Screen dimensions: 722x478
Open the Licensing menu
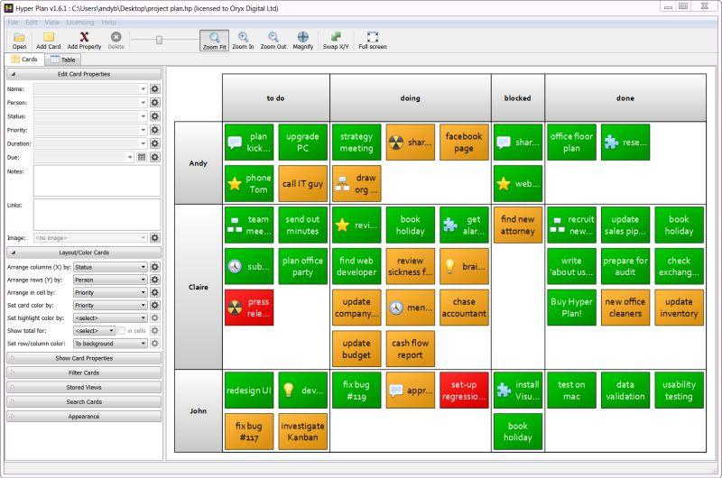80,22
